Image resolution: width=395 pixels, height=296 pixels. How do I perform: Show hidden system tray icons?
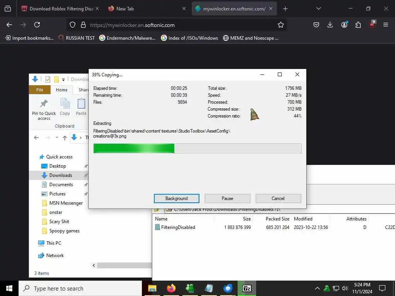point(317,288)
